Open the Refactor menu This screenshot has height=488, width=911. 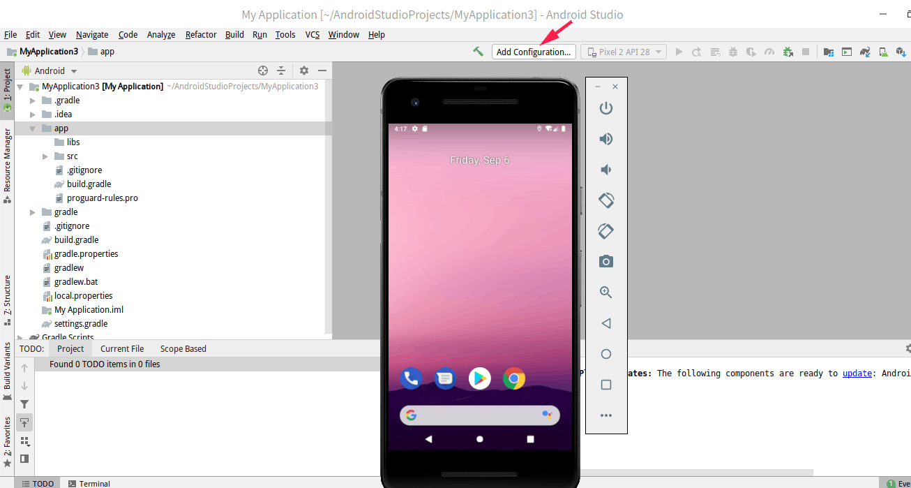[201, 34]
